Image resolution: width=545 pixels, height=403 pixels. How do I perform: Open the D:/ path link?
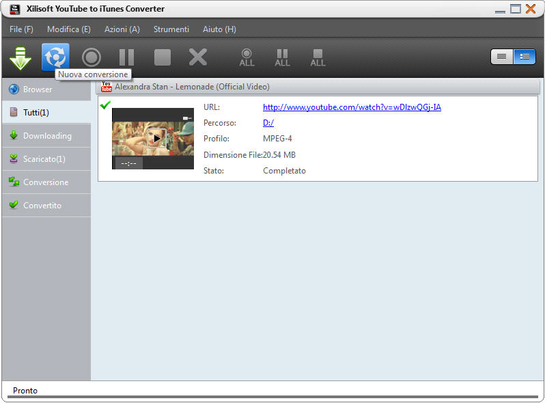tap(268, 123)
